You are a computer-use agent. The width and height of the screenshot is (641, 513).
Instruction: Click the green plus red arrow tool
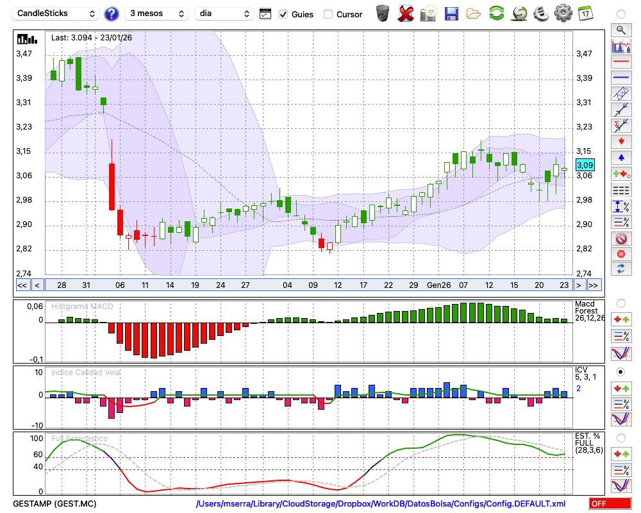pyautogui.click(x=621, y=174)
